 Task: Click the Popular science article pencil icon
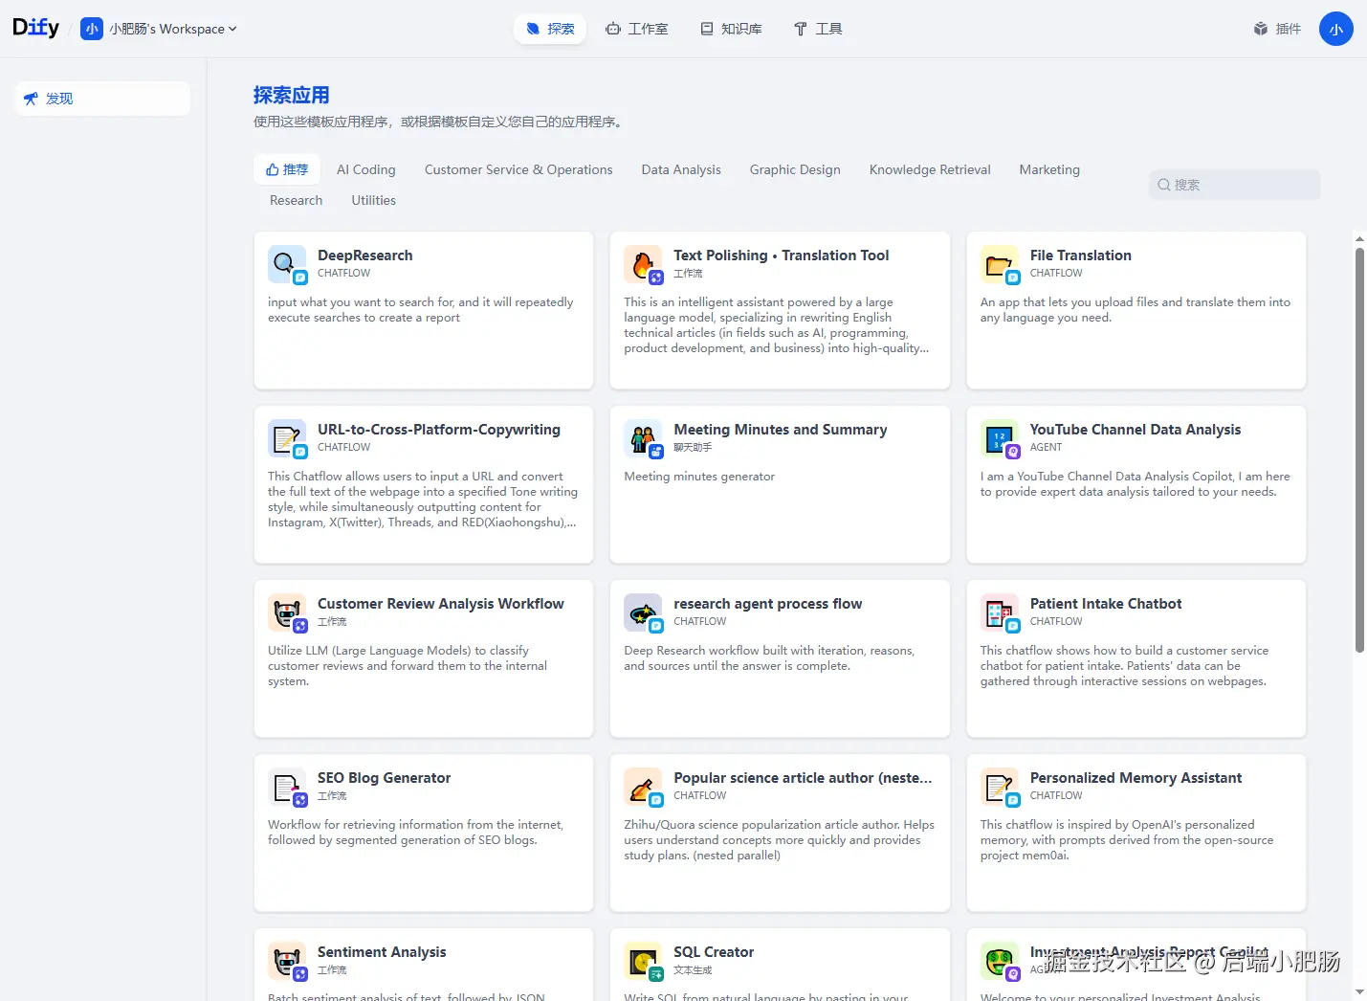pos(644,787)
